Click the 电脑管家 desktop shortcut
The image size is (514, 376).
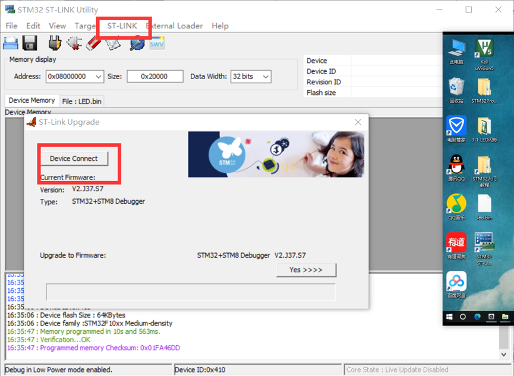[x=456, y=129]
